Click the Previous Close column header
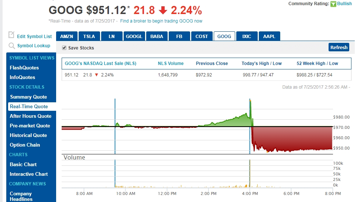This screenshot has height=202, width=357. click(x=212, y=63)
